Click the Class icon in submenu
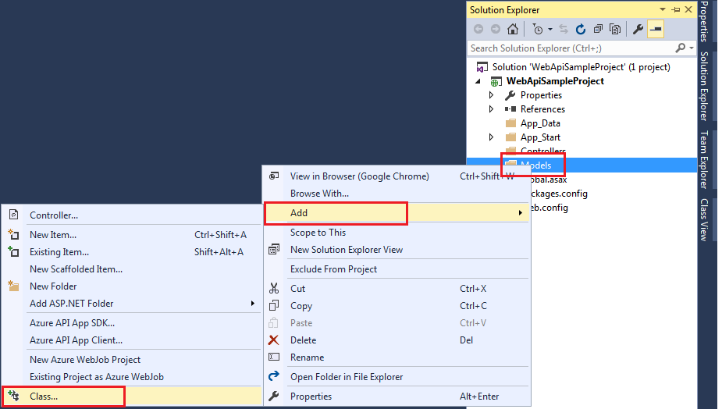The image size is (722, 409). [x=14, y=396]
